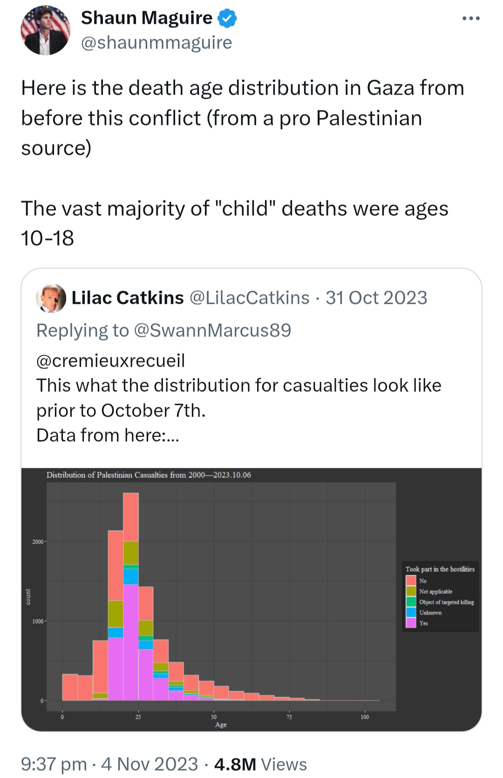Image resolution: width=503 pixels, height=778 pixels.
Task: Open the quoted tweet's 31 Oct 2023 date
Action: 376,298
